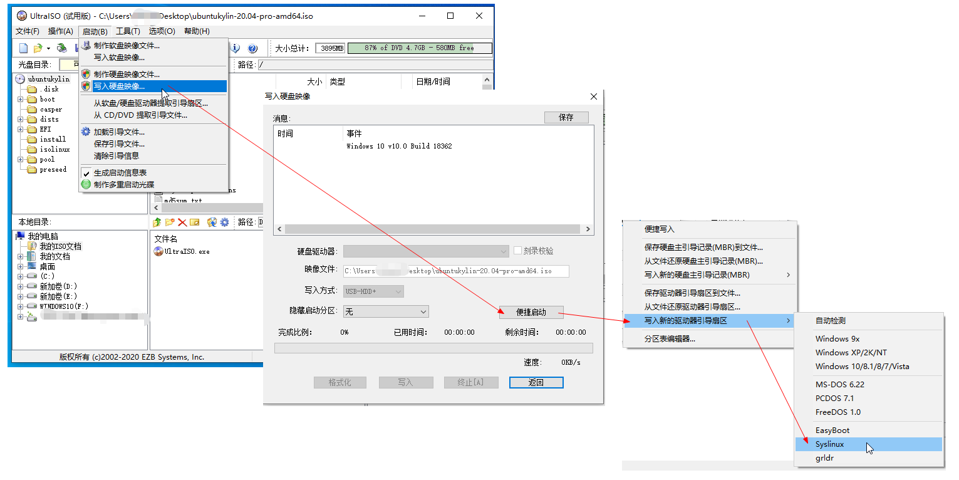Click the blue info icon in toolbar
The height and width of the screenshot is (480, 959).
click(236, 48)
